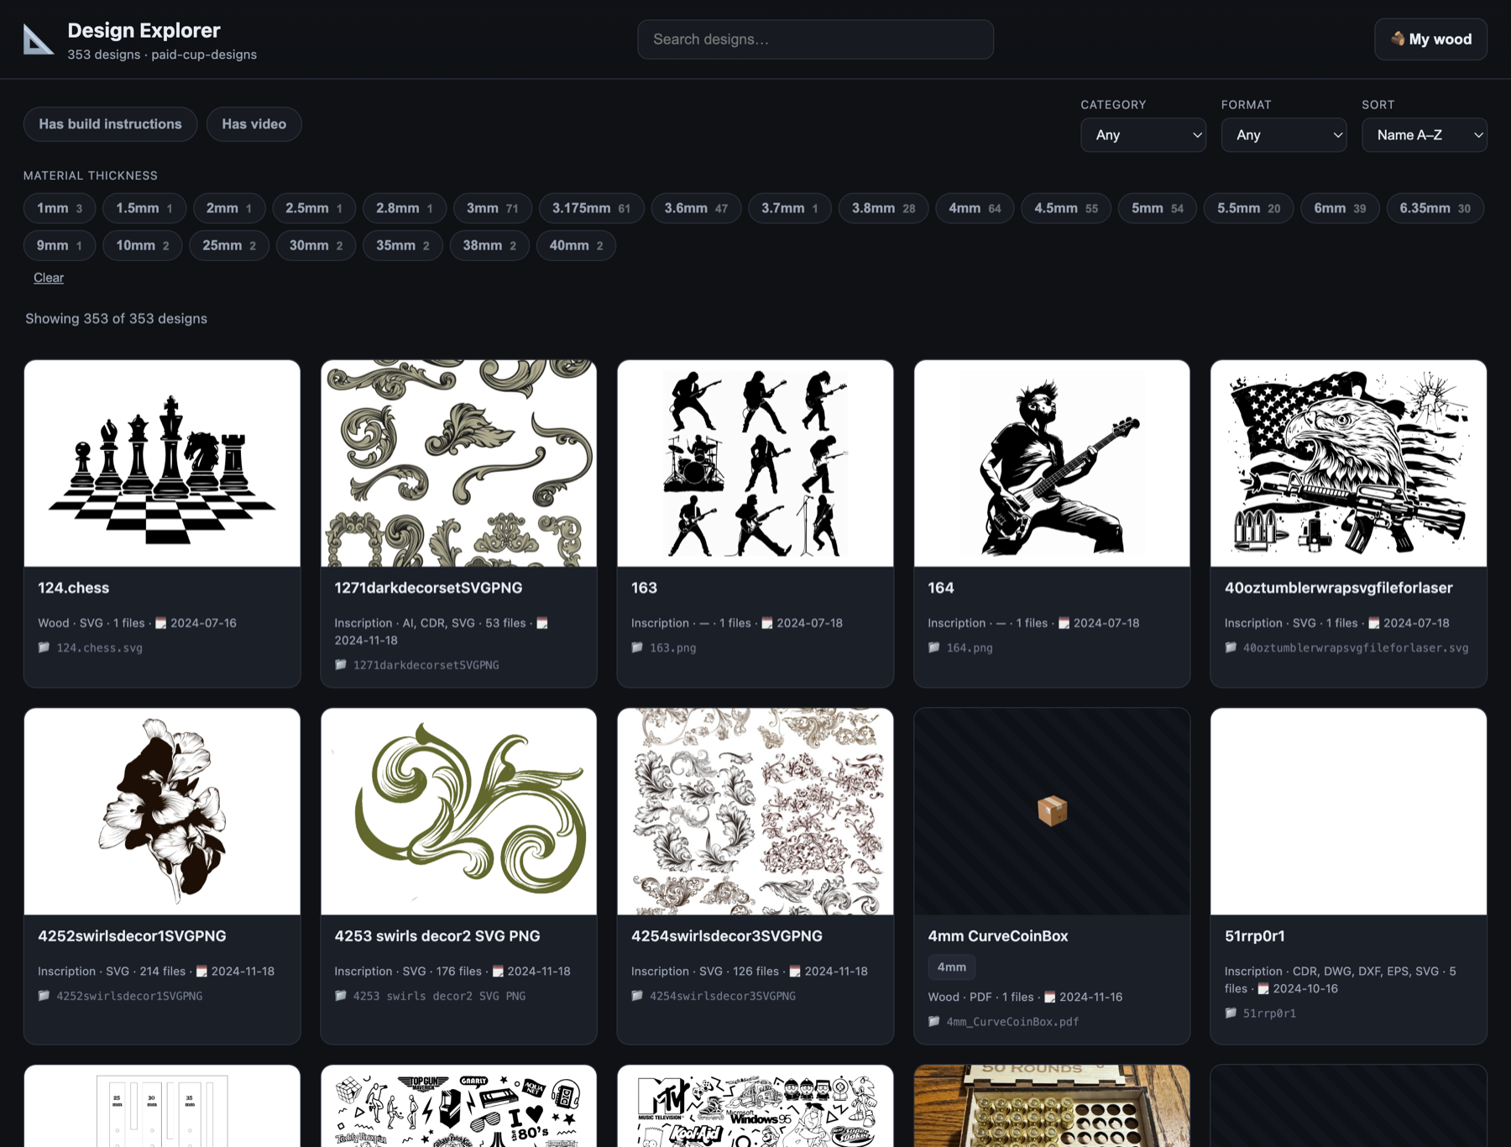Click folder icon beside 4mm_CurveCoinBox.pdf

click(933, 1022)
